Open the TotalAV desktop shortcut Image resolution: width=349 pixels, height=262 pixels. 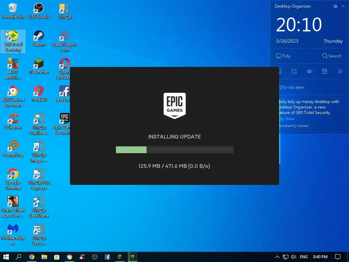[x=39, y=94]
